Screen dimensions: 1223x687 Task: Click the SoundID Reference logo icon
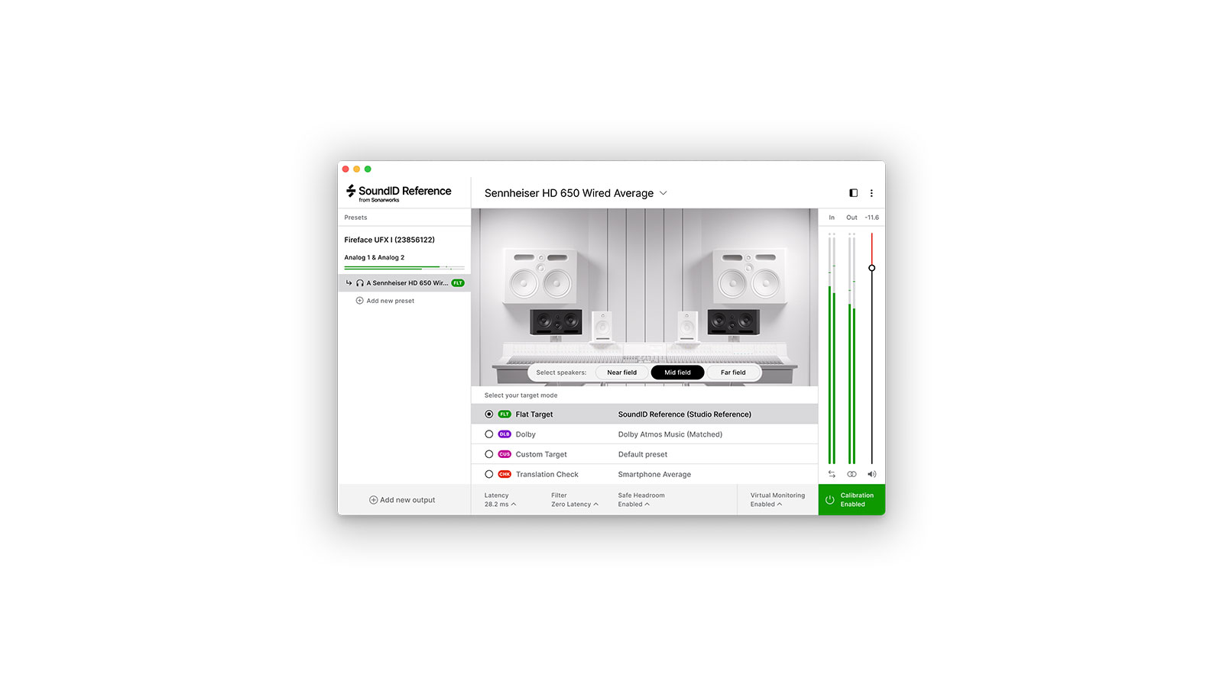point(351,191)
